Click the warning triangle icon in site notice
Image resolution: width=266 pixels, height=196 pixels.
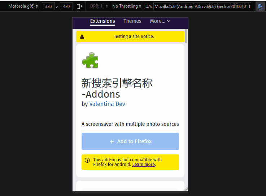(x=82, y=37)
